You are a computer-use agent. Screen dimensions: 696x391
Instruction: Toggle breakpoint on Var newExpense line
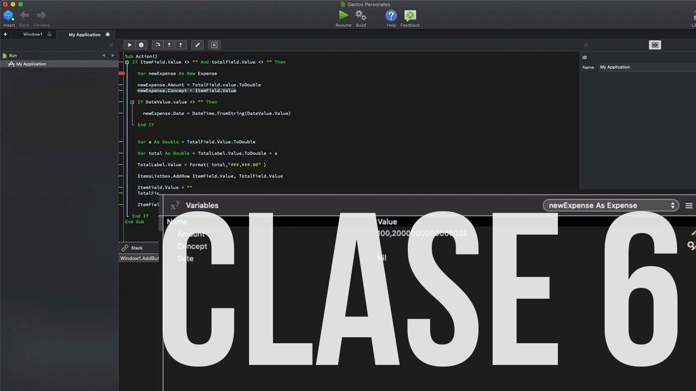122,73
